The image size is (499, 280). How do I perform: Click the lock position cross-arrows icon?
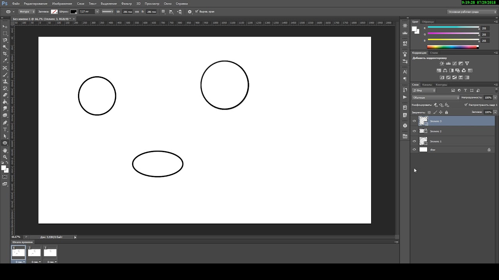tap(441, 112)
